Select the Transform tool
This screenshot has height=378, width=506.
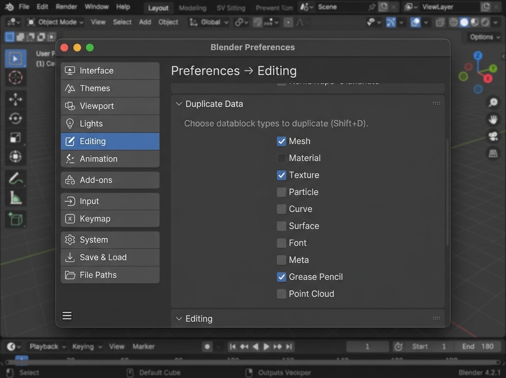coord(16,157)
